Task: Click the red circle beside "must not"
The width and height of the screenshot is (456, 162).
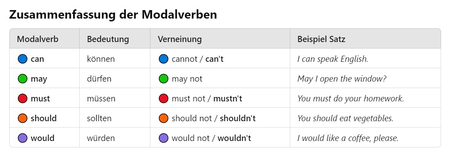Action: pos(163,99)
